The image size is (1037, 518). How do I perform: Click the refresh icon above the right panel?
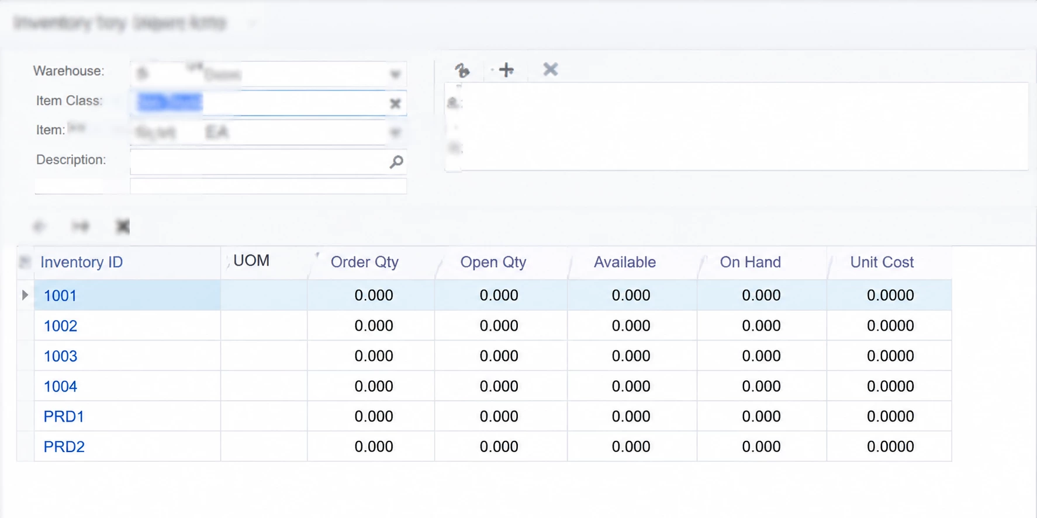coord(462,70)
